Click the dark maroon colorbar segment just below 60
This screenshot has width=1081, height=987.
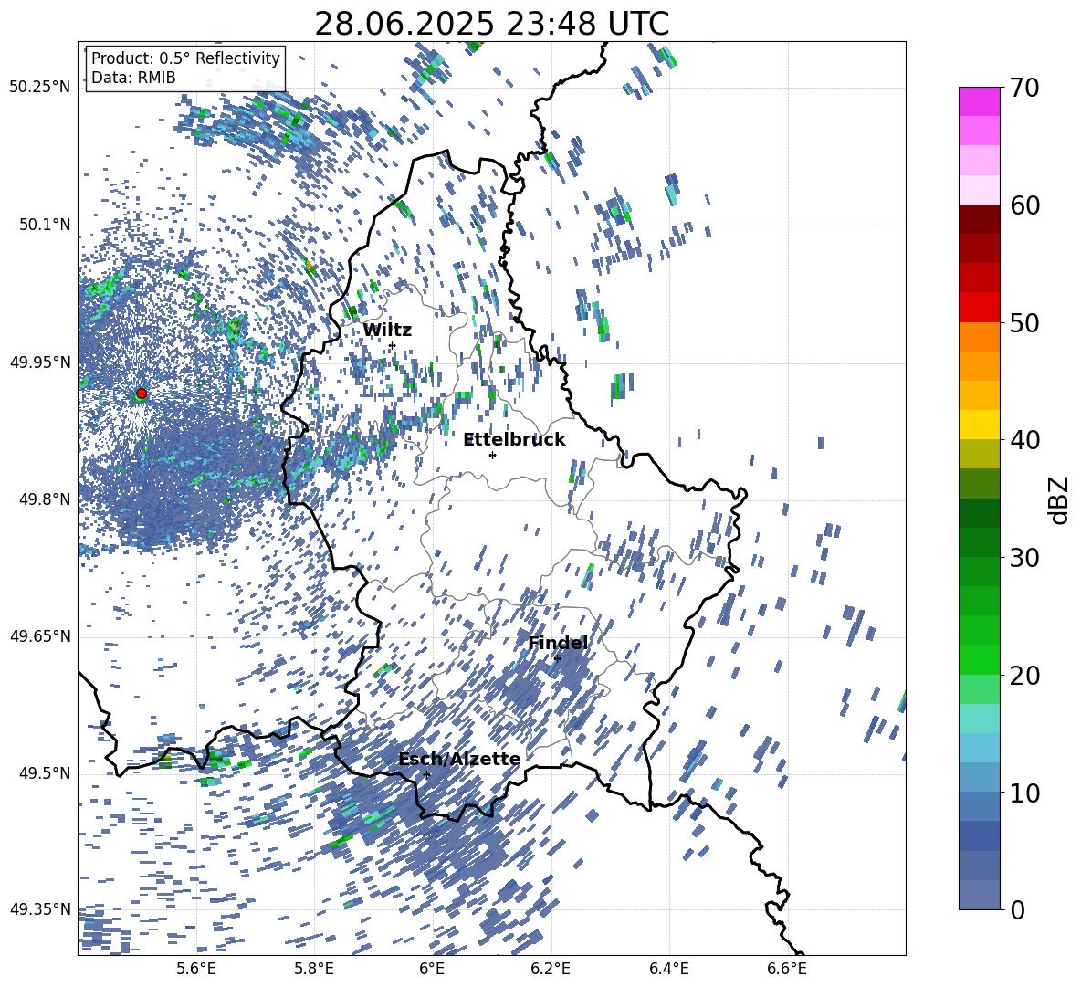979,219
